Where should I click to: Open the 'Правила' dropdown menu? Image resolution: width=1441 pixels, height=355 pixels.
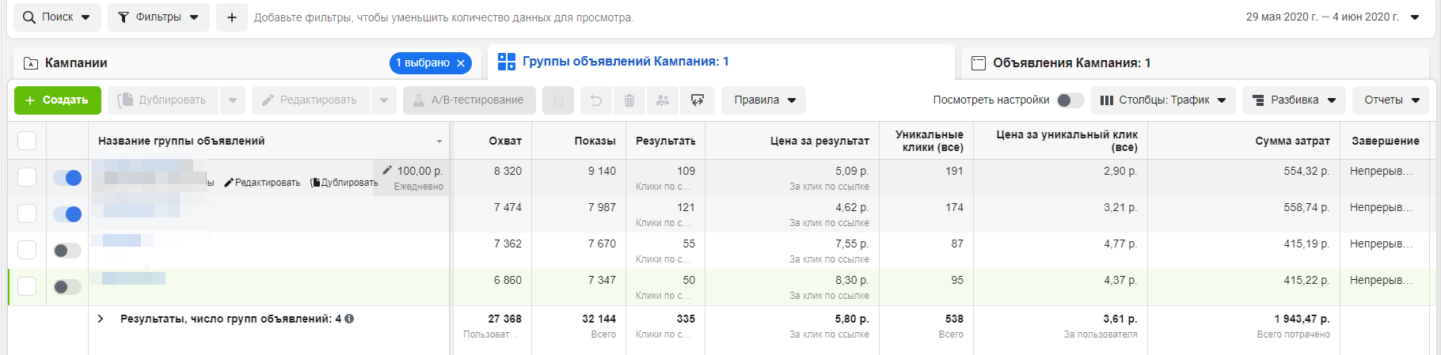point(763,100)
